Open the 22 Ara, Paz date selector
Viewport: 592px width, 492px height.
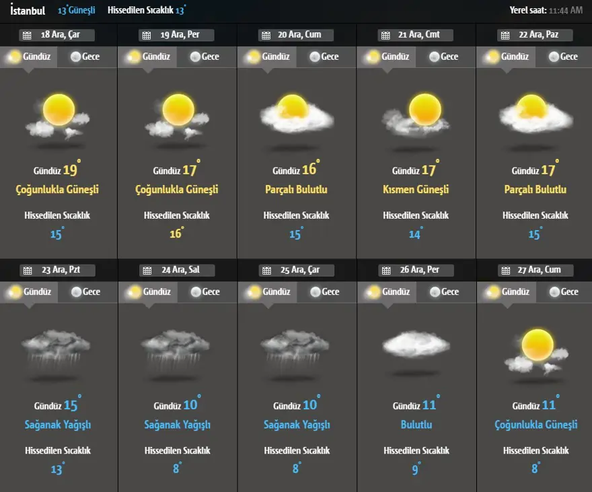tap(535, 36)
